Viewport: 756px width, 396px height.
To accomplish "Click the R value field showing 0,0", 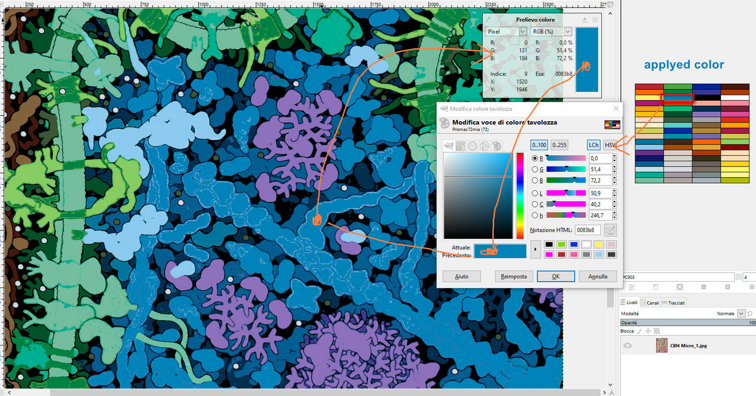I will tap(600, 158).
